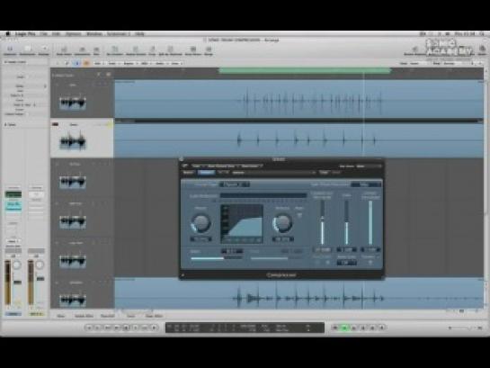Screen dimensions: 490x368
Task: Open the Compressor preset name menu
Action: pos(274,172)
